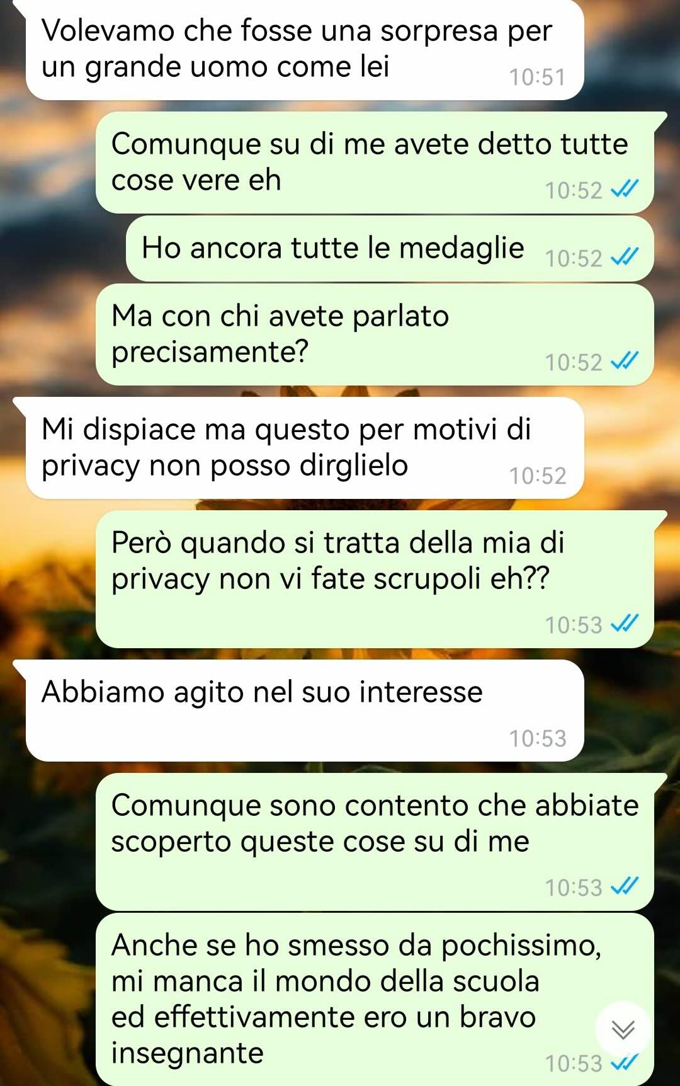Tap blue ticks on 'sono contento' message
Viewport: 680px width, 1086px height.
[625, 886]
